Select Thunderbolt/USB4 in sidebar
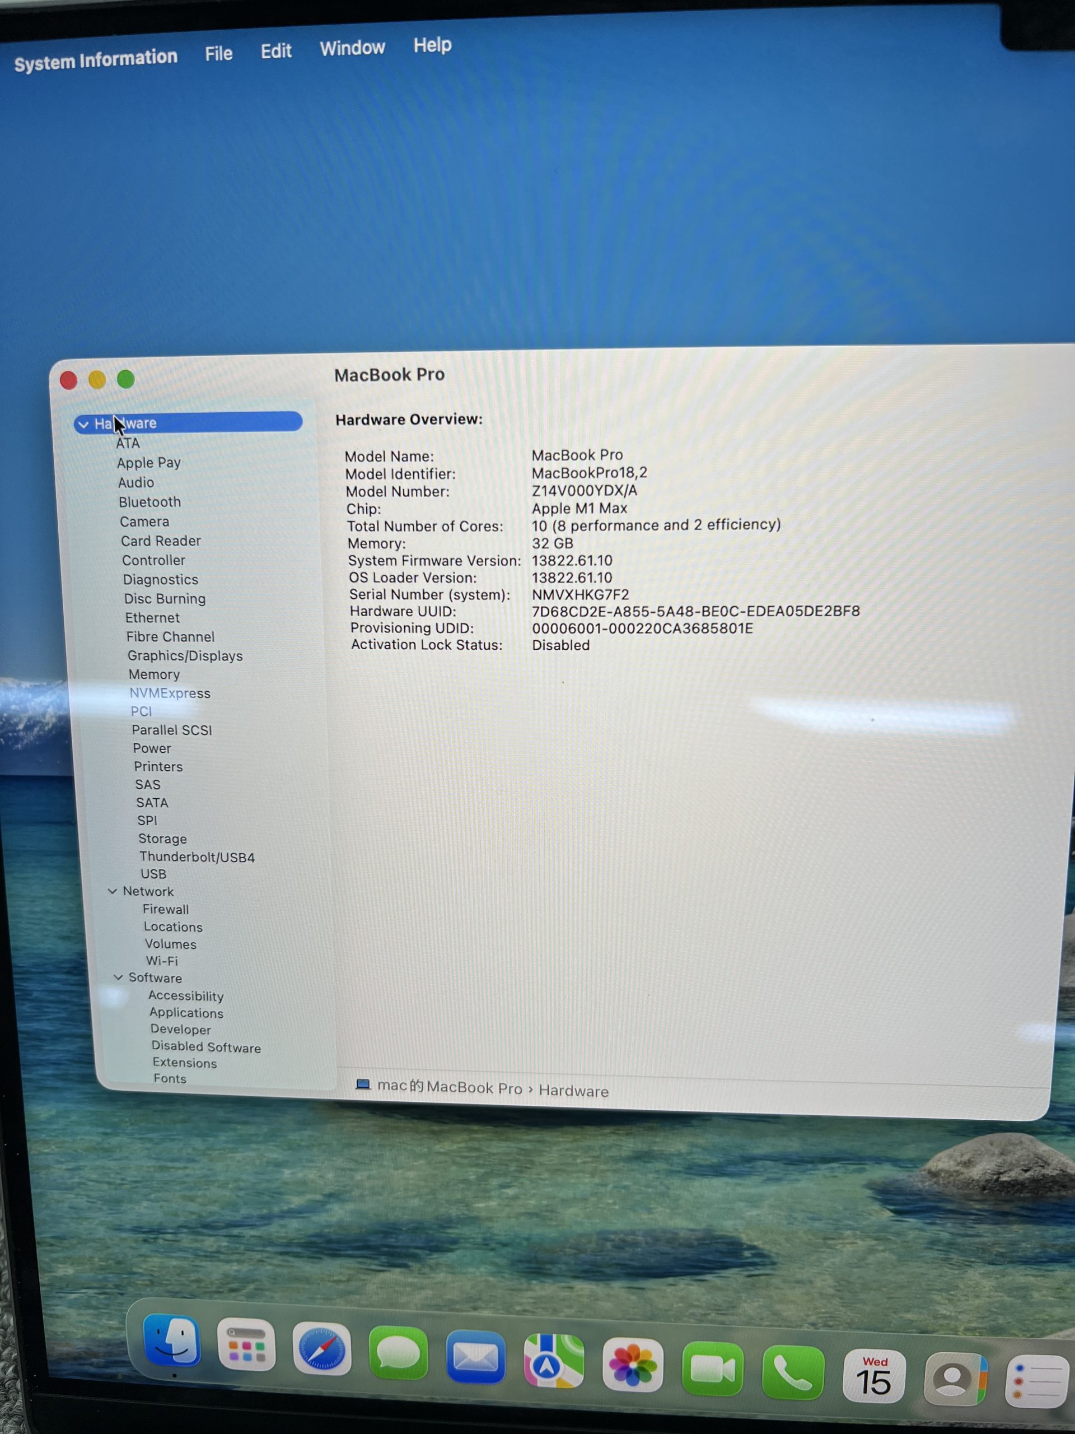Image resolution: width=1075 pixels, height=1434 pixels. coord(197,857)
